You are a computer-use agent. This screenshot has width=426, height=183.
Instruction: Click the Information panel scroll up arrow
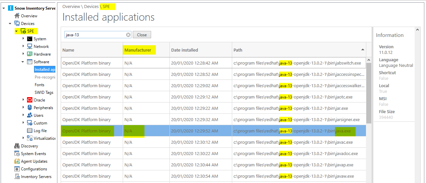418,30
